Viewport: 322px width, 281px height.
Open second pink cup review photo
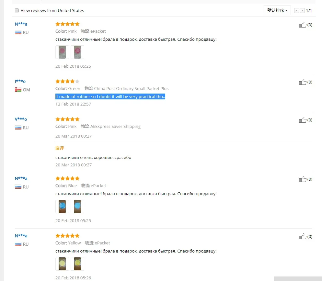pyautogui.click(x=77, y=52)
